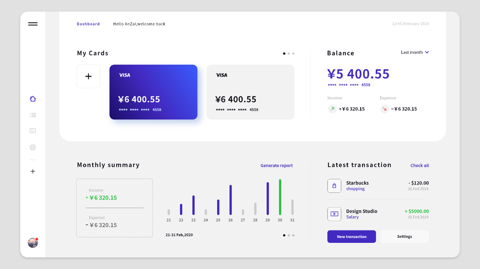Select the chart bar for day 22
This screenshot has height=269, width=480.
(181, 209)
